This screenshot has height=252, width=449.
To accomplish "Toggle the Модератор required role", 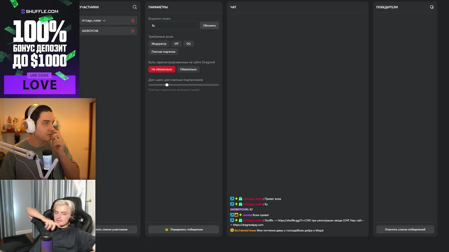I will coord(159,44).
